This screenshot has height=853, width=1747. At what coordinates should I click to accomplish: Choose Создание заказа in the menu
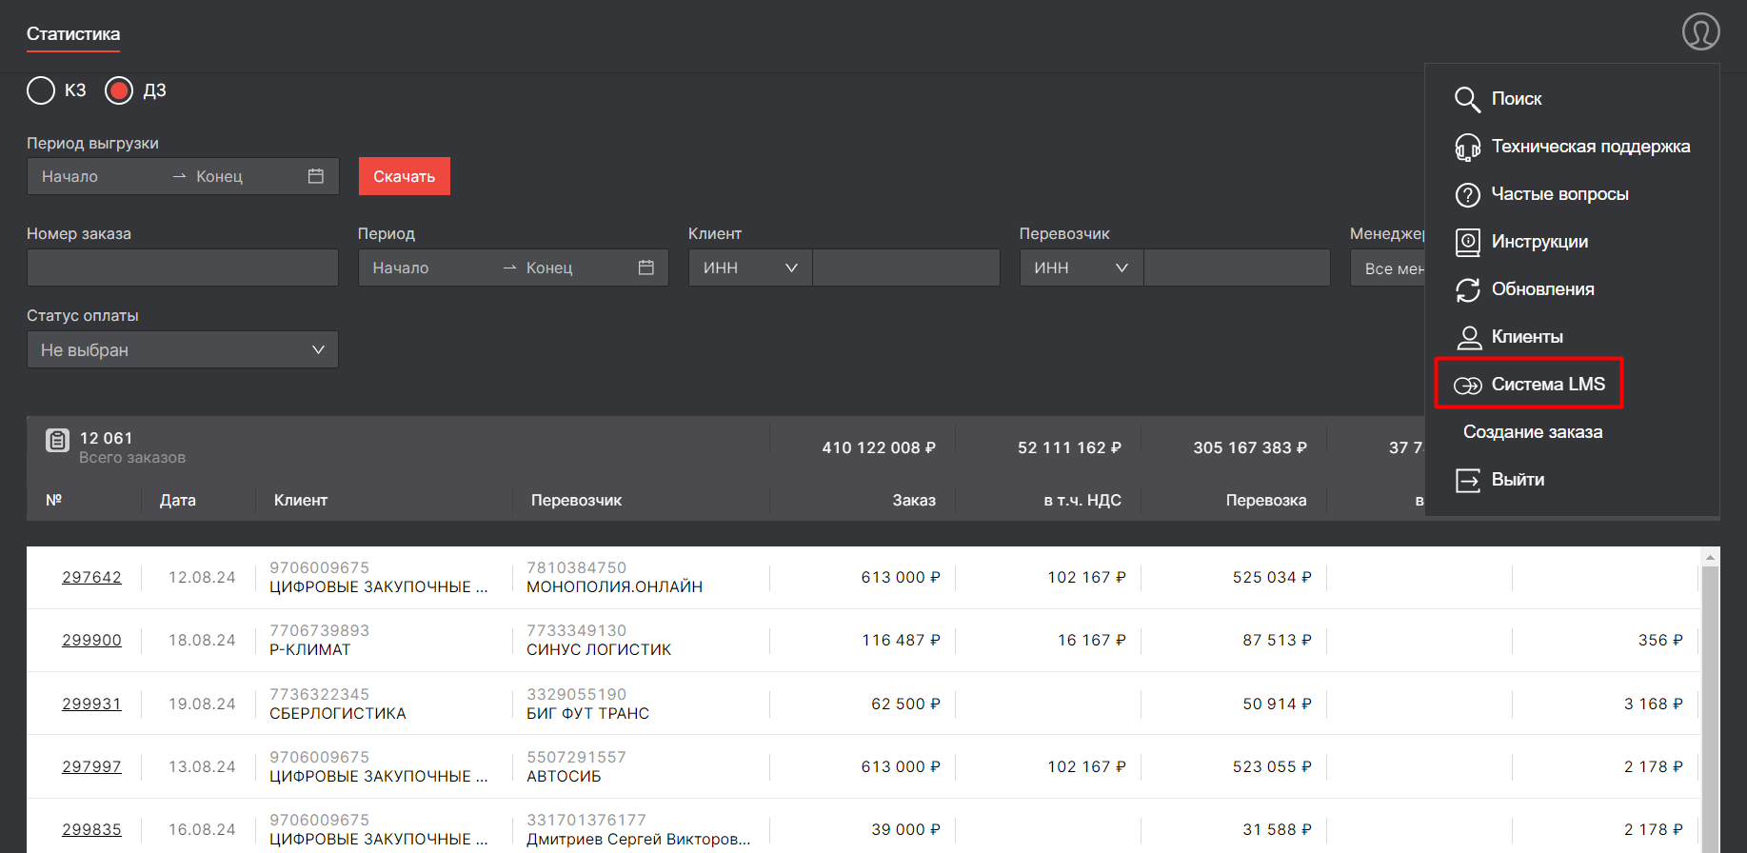(1533, 432)
